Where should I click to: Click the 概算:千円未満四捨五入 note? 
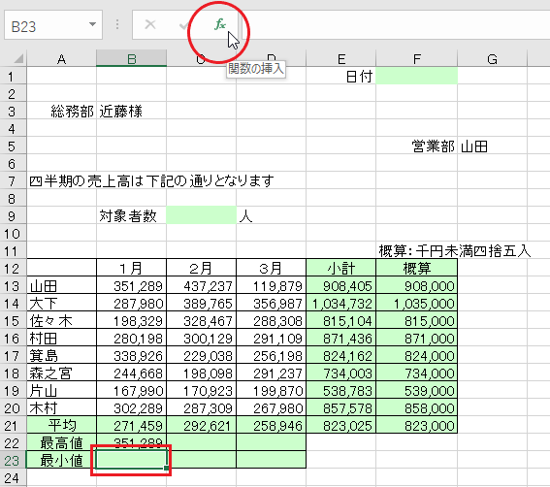click(x=455, y=250)
